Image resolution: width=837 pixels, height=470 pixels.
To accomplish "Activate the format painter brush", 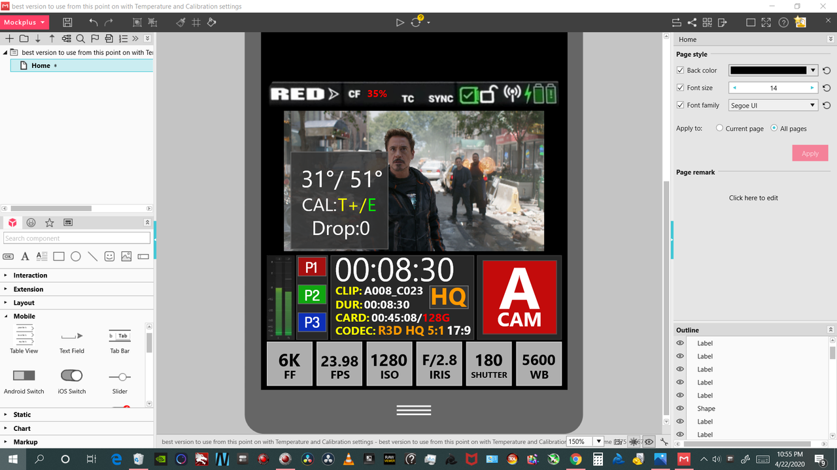I will tap(181, 22).
